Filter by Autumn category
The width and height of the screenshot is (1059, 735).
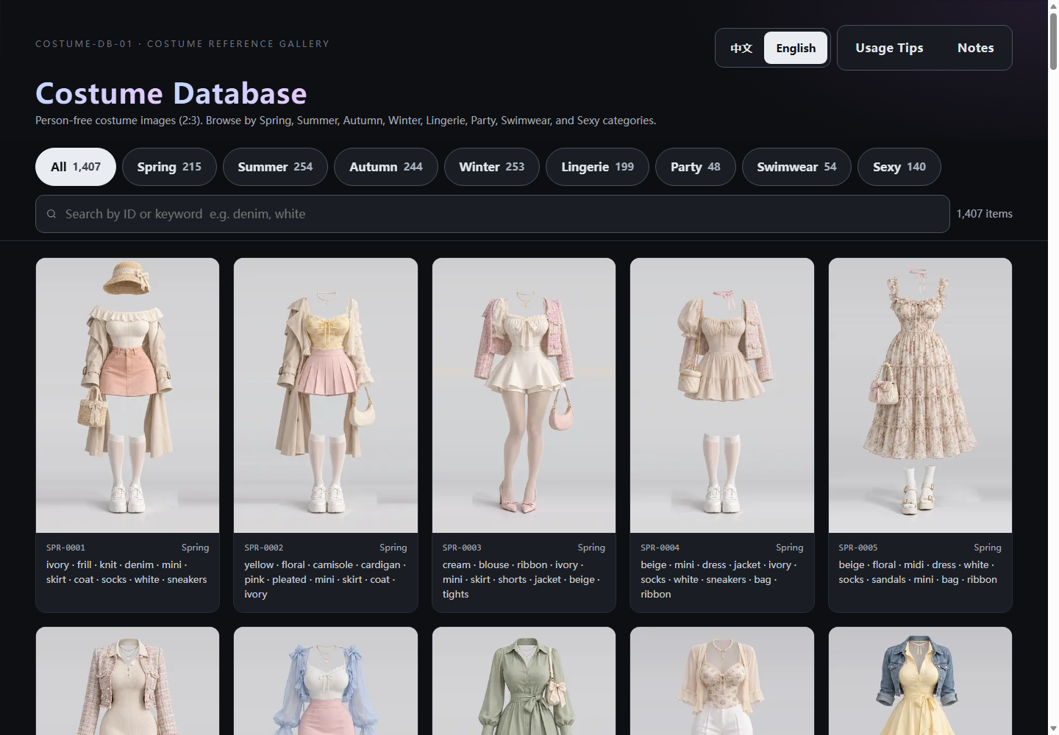click(386, 167)
